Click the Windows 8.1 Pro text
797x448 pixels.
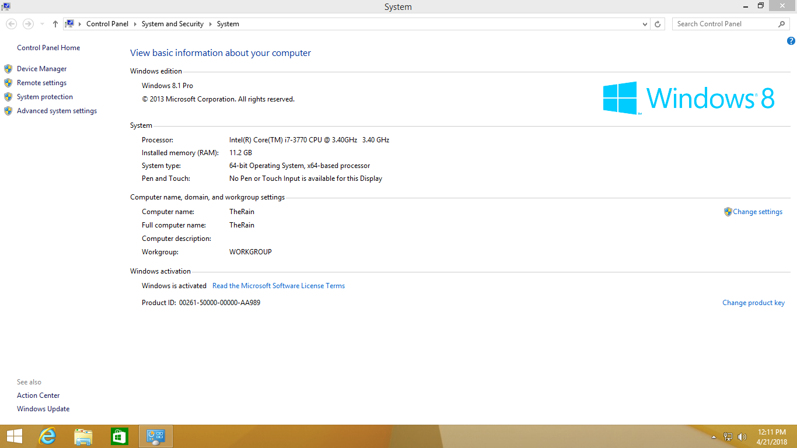[167, 86]
